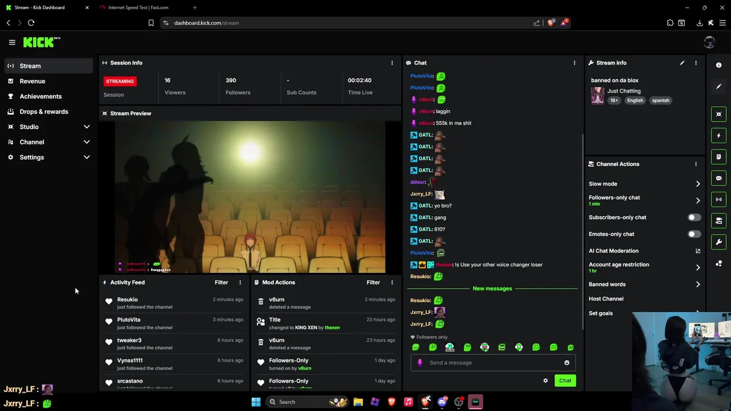The image size is (731, 411).
Task: Reload the page in browser toolbar
Action: pyautogui.click(x=31, y=23)
